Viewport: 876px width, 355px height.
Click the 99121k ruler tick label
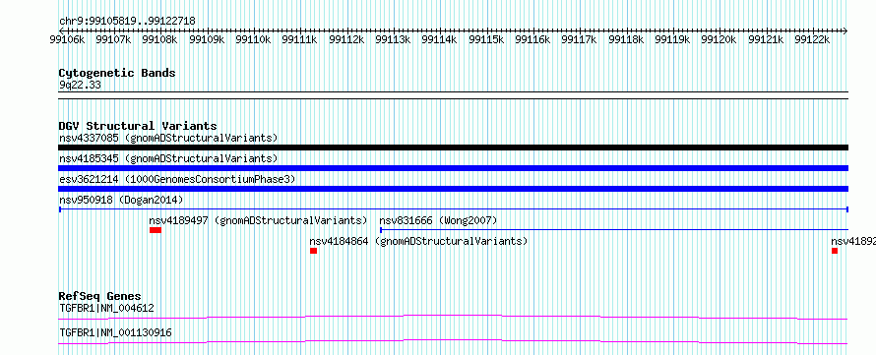click(766, 39)
